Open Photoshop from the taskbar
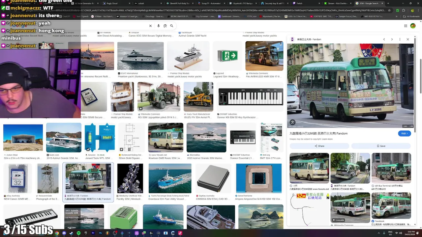The height and width of the screenshot is (237, 422). 100,233
